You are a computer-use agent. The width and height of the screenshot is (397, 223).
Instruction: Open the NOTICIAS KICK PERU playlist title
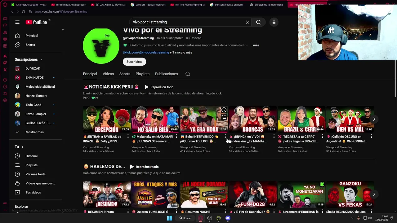pos(111,87)
